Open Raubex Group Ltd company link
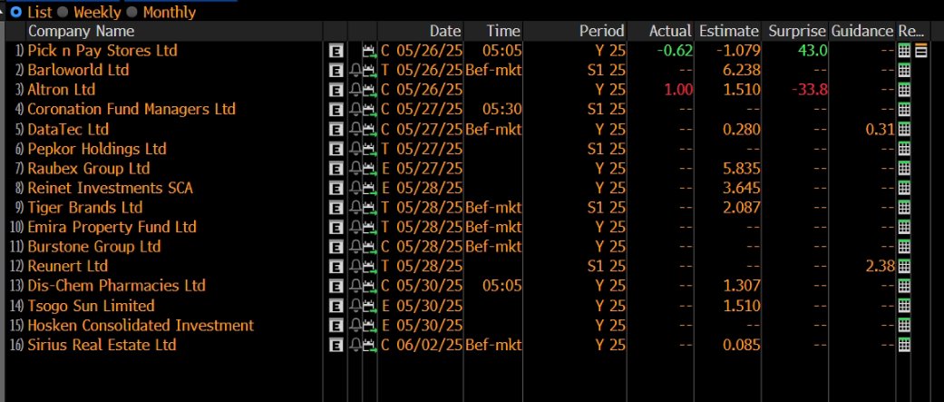 [x=89, y=169]
